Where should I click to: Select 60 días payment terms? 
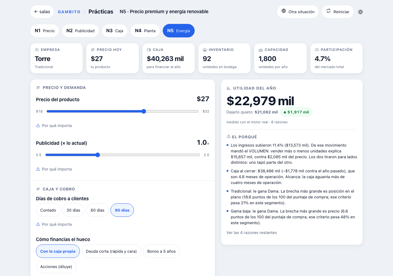click(x=98, y=210)
